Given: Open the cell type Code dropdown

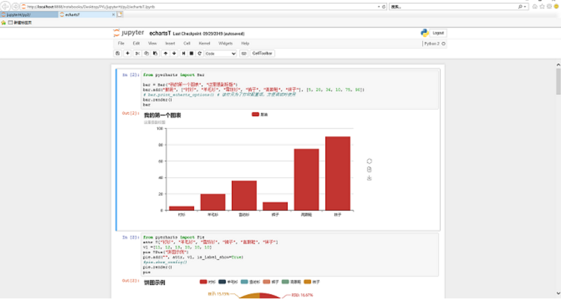Looking at the screenshot, I should pyautogui.click(x=220, y=54).
